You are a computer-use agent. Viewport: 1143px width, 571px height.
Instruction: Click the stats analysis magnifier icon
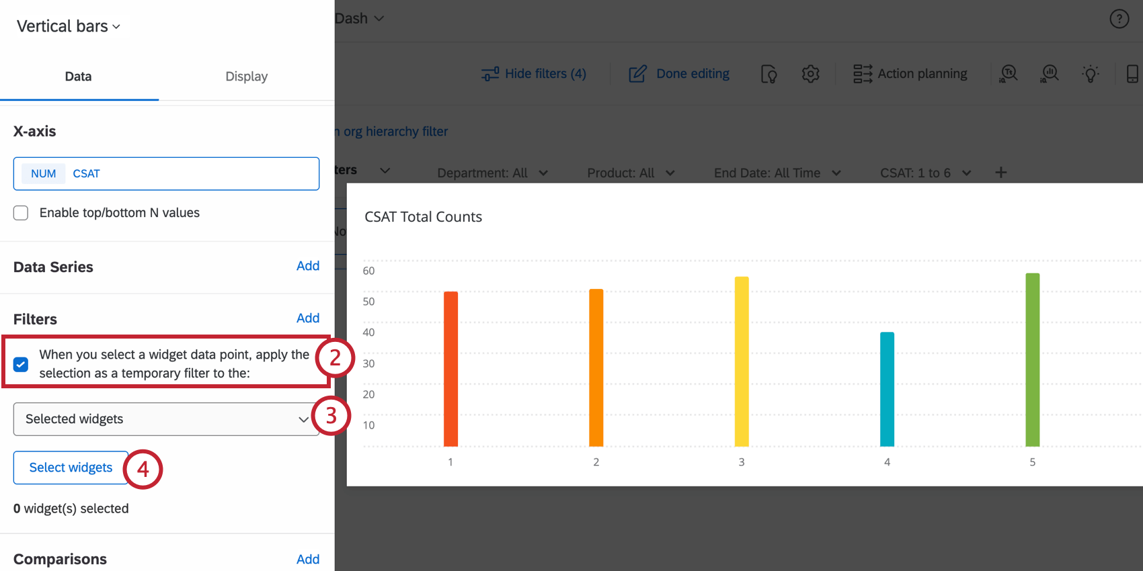1050,74
